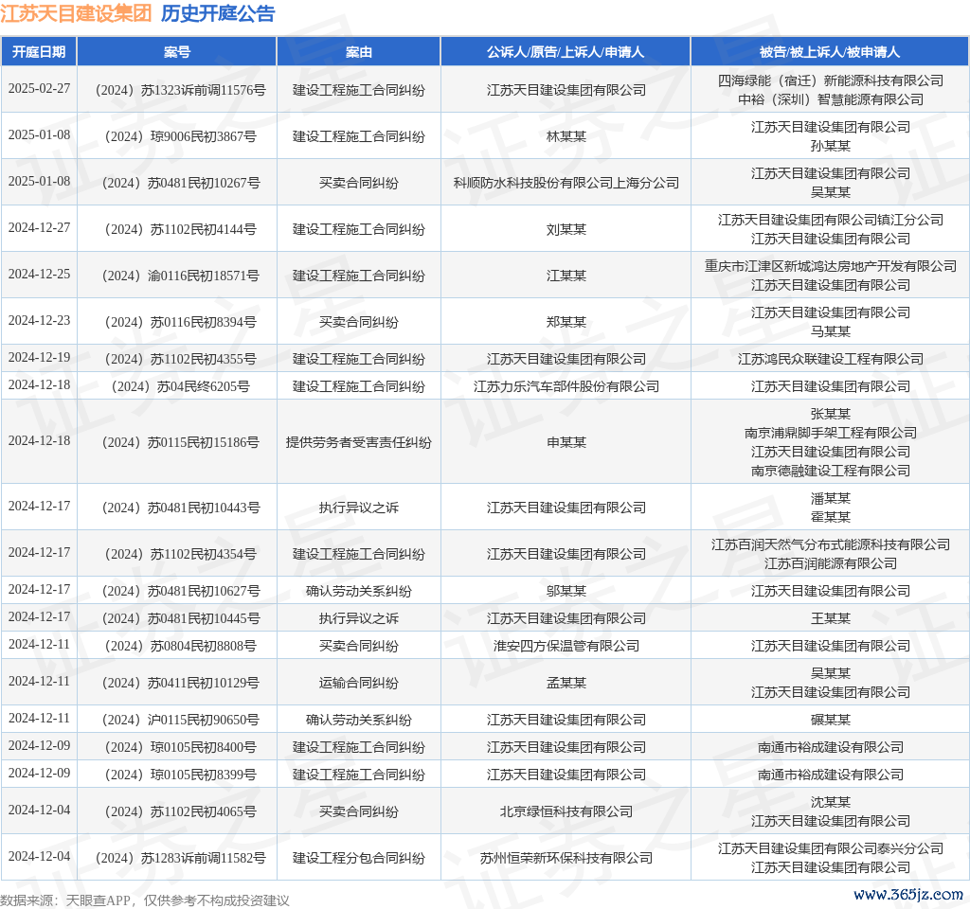This screenshot has height=909, width=970.
Task: Click defendant 重庆市江津区新城鸿达房地产开发有限公司
Action: pyautogui.click(x=830, y=266)
